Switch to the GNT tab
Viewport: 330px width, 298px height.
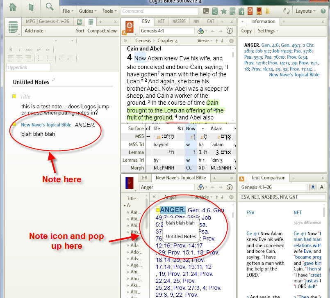click(210, 21)
